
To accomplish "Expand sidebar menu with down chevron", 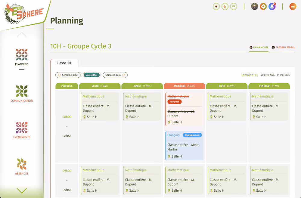I will (22, 191).
